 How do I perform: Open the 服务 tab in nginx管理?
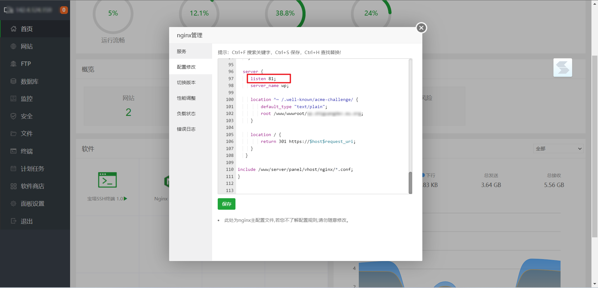[x=191, y=51]
